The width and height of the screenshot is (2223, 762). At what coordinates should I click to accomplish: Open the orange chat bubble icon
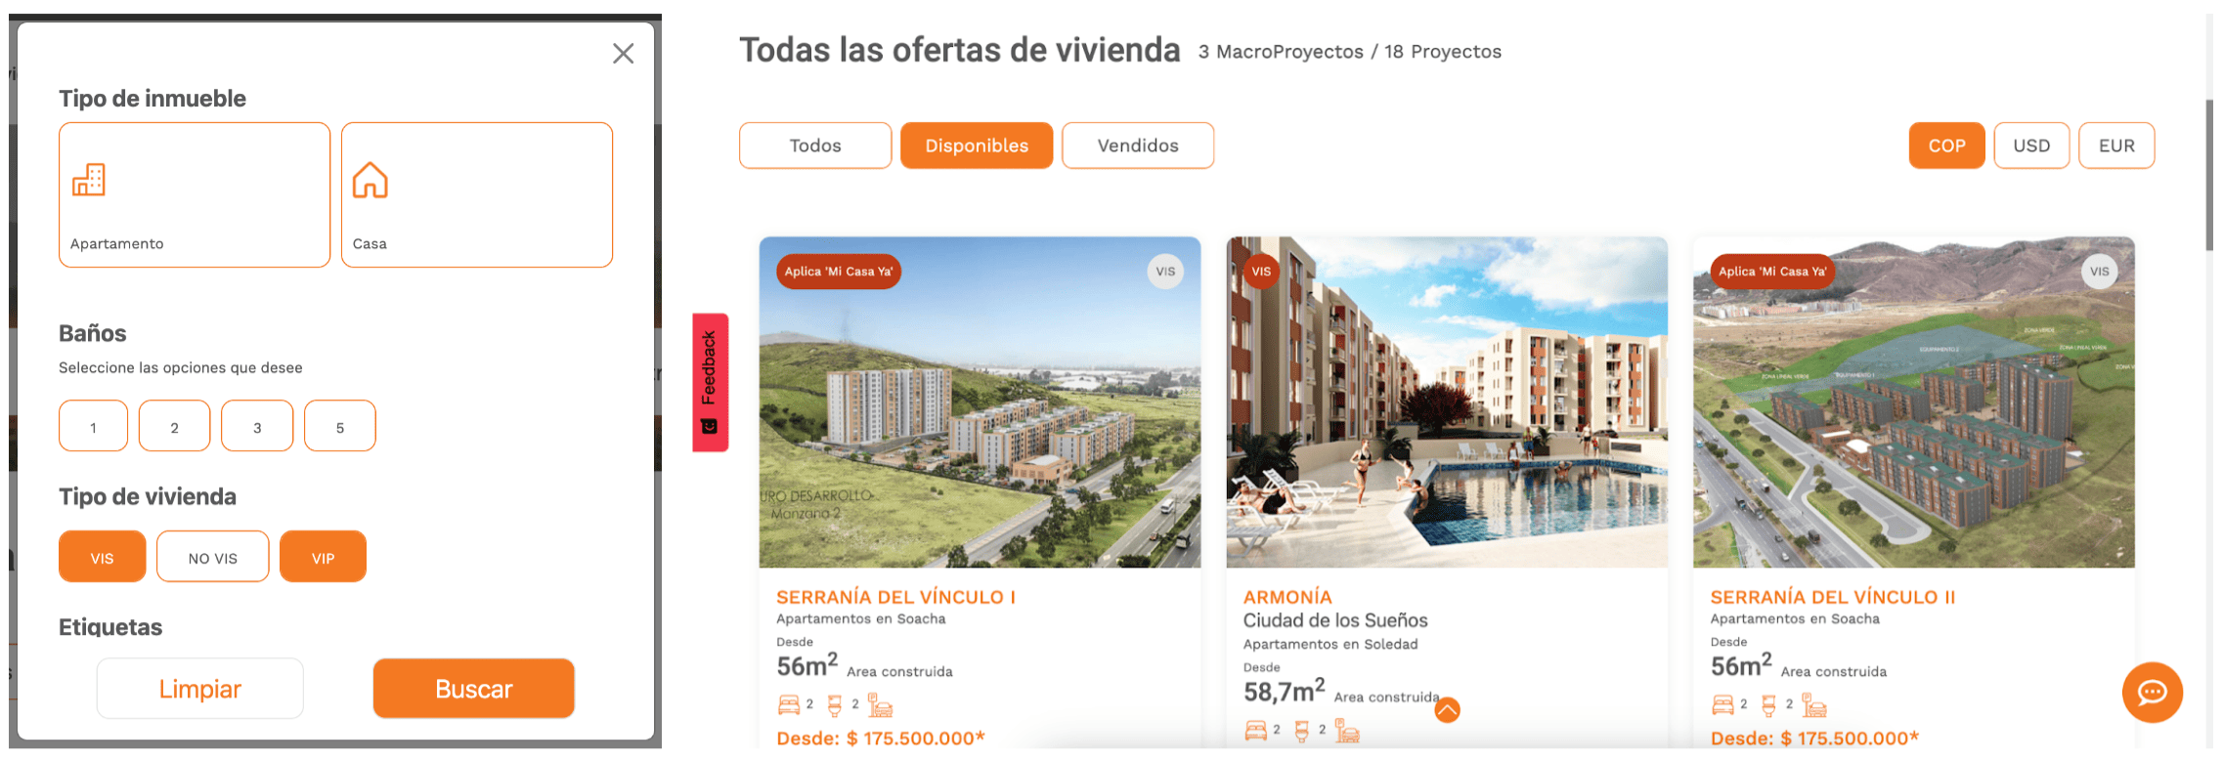(2152, 692)
